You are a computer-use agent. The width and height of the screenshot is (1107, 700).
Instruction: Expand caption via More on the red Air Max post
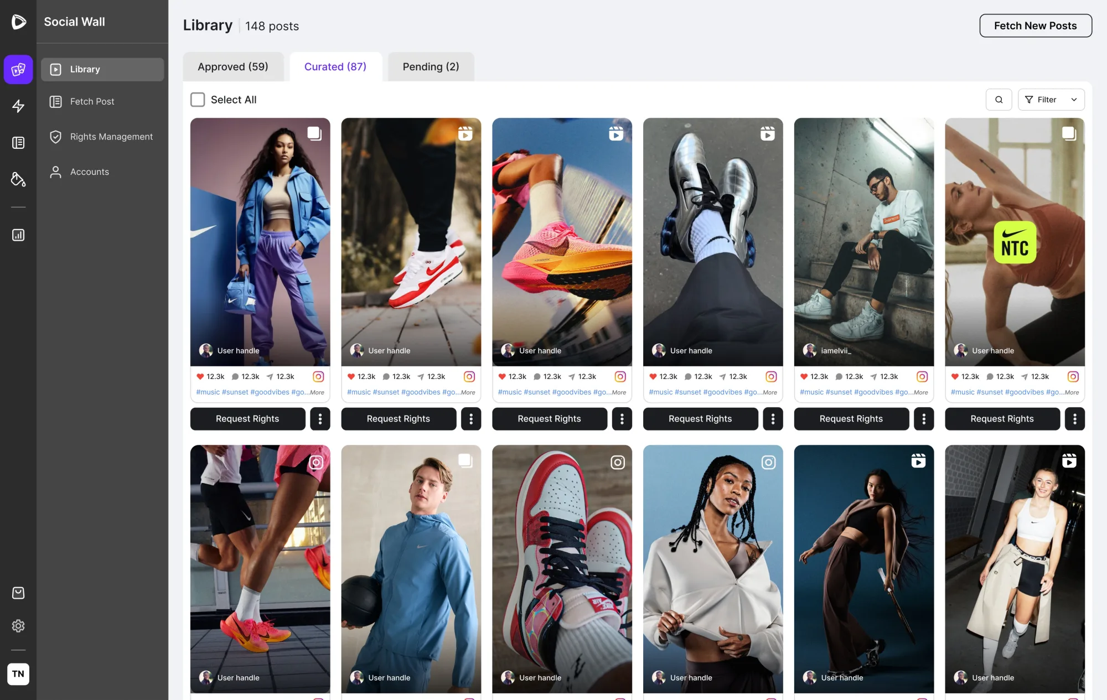pyautogui.click(x=468, y=392)
